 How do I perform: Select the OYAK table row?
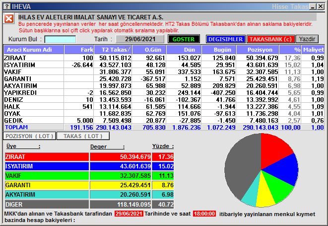[164, 113]
